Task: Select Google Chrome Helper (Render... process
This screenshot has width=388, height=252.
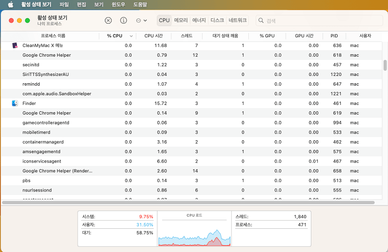Action: 192,171
